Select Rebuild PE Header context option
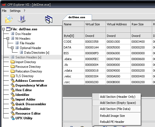155x127 pixels. point(112,122)
